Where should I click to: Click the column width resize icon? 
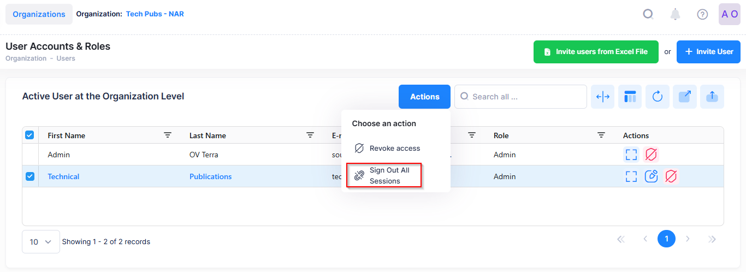click(603, 97)
